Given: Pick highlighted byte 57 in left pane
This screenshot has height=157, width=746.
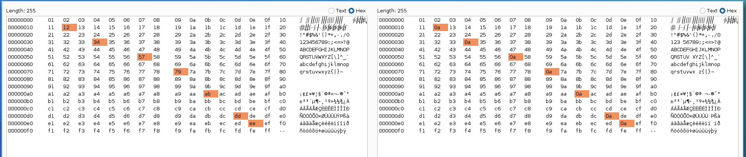Looking at the screenshot, I should click(x=145, y=57).
